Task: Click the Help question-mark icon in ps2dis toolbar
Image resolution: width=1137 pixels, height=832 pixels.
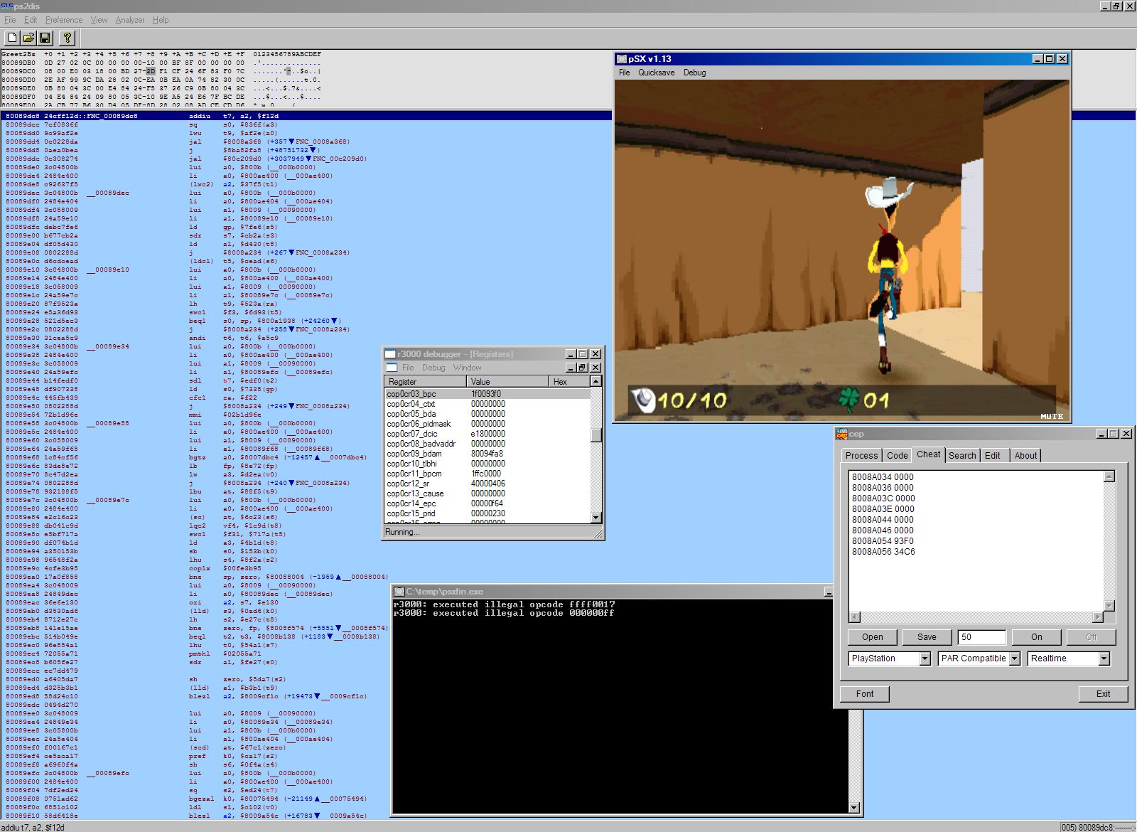Action: [67, 38]
